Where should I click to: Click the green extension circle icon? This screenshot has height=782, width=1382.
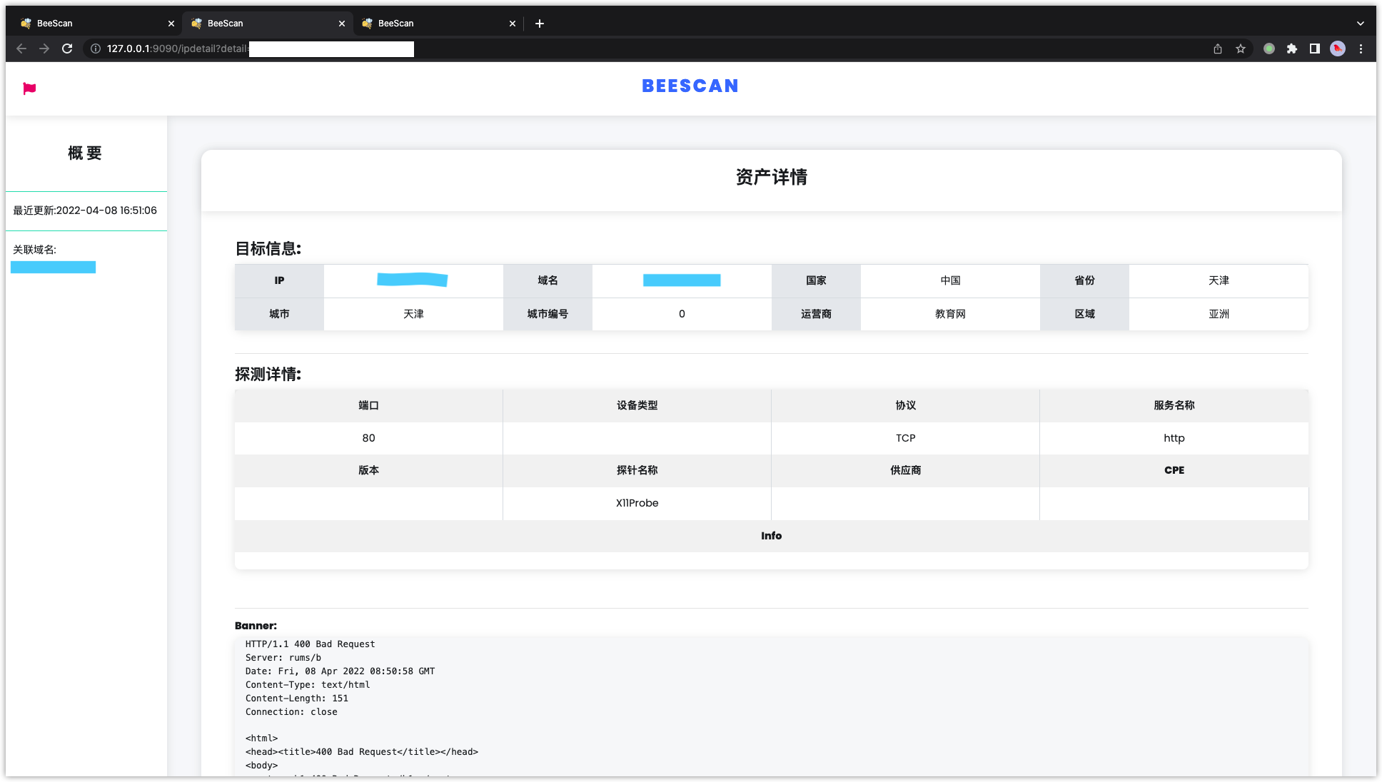coord(1269,49)
